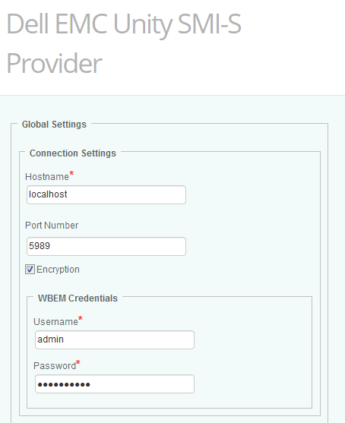Click the Password label
The width and height of the screenshot is (345, 423).
[55, 366]
